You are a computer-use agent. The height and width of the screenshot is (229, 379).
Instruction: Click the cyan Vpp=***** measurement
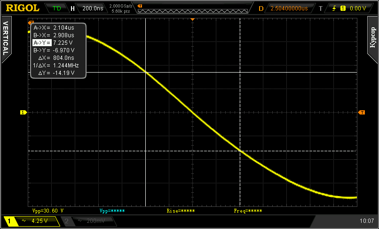tap(112, 211)
